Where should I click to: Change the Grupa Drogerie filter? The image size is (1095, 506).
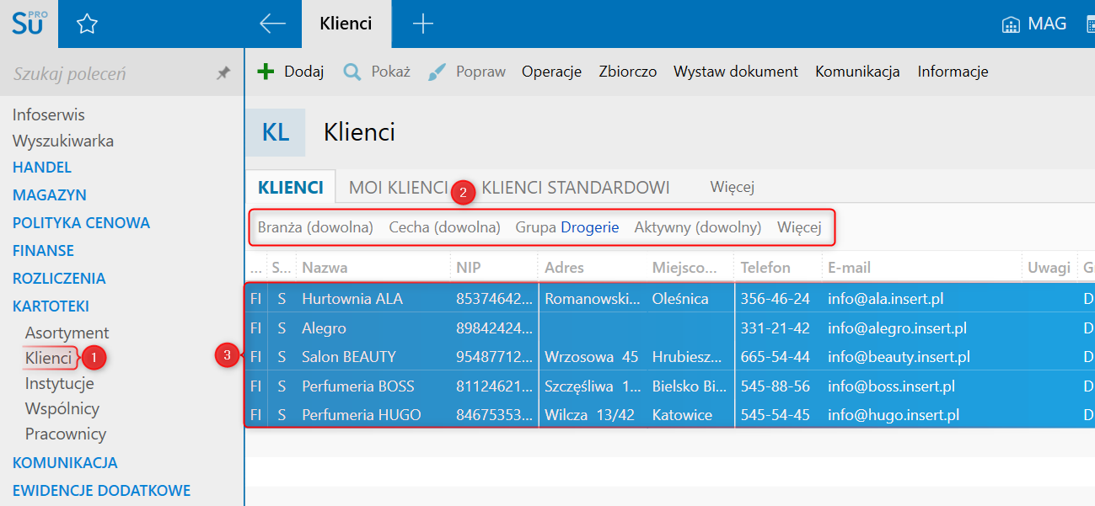pyautogui.click(x=566, y=227)
